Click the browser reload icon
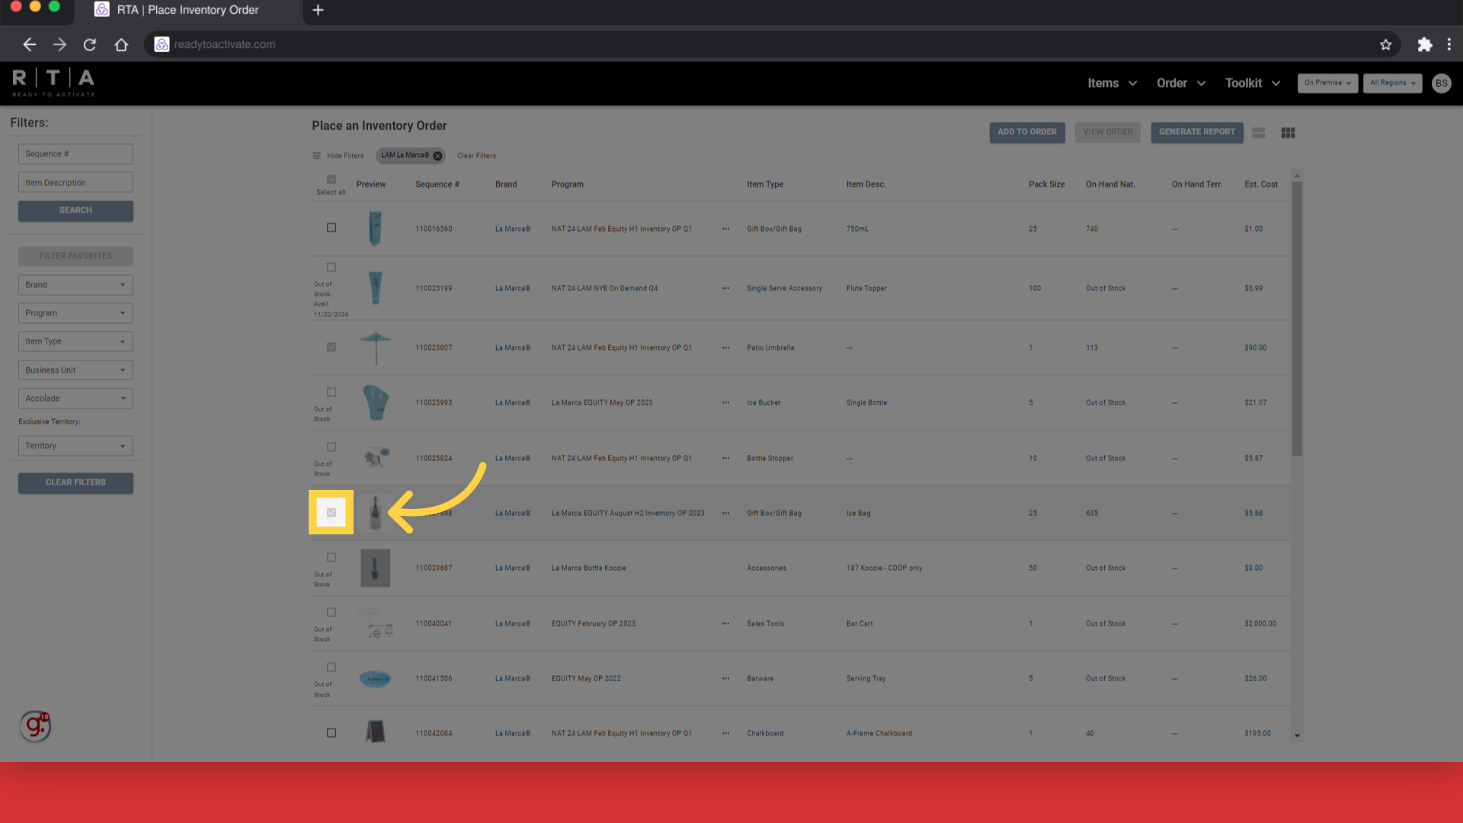1463x823 pixels. (x=90, y=44)
